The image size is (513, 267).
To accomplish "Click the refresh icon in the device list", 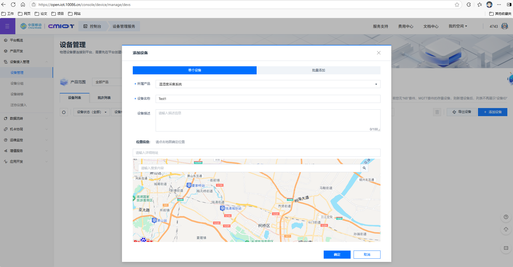I will 64,112.
